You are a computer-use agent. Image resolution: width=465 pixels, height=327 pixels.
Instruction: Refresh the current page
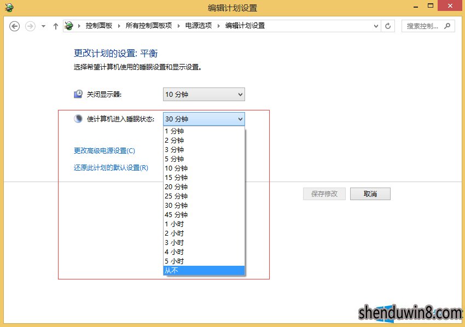click(x=388, y=26)
